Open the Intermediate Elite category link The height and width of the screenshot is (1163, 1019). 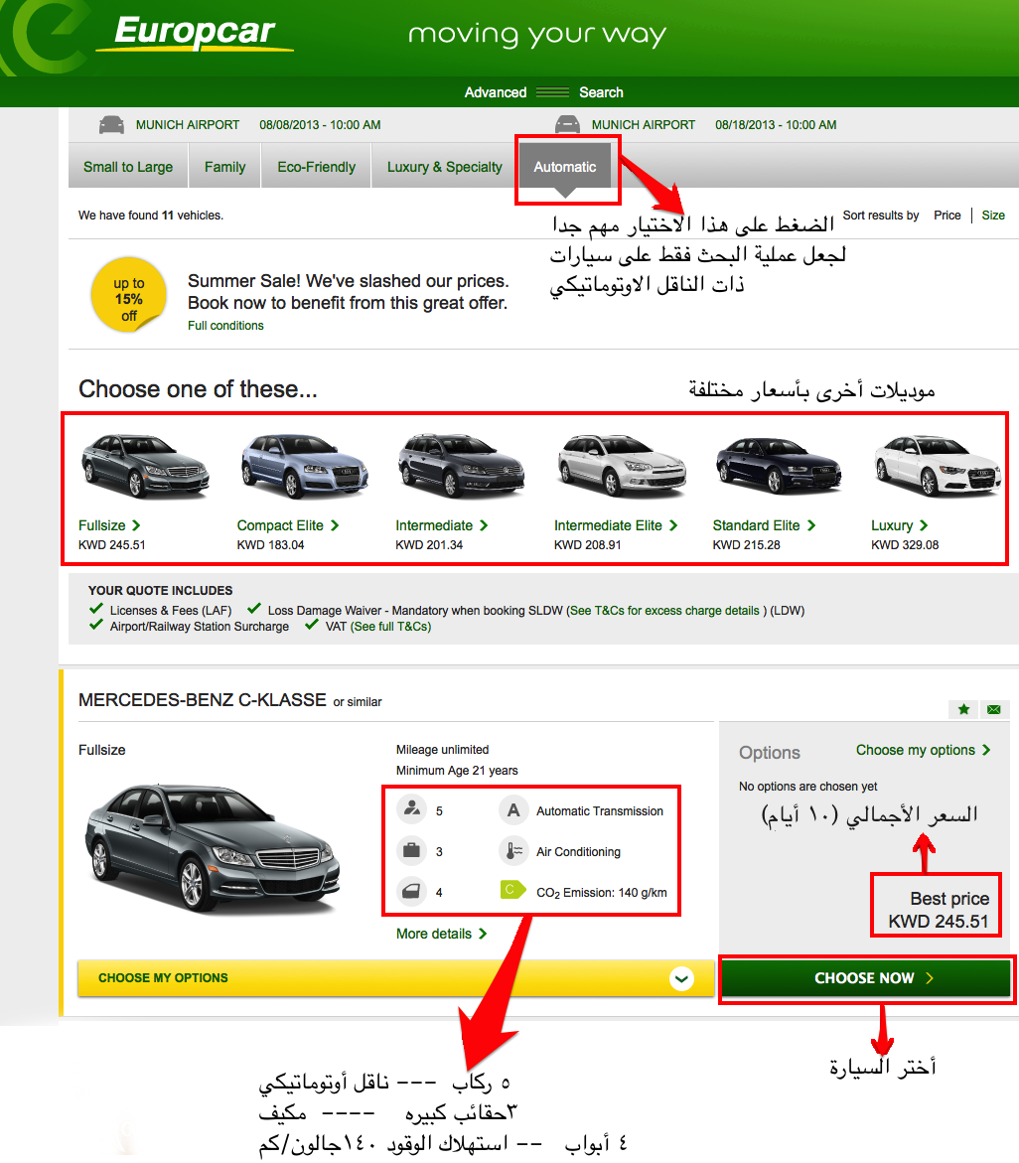pyautogui.click(x=616, y=525)
